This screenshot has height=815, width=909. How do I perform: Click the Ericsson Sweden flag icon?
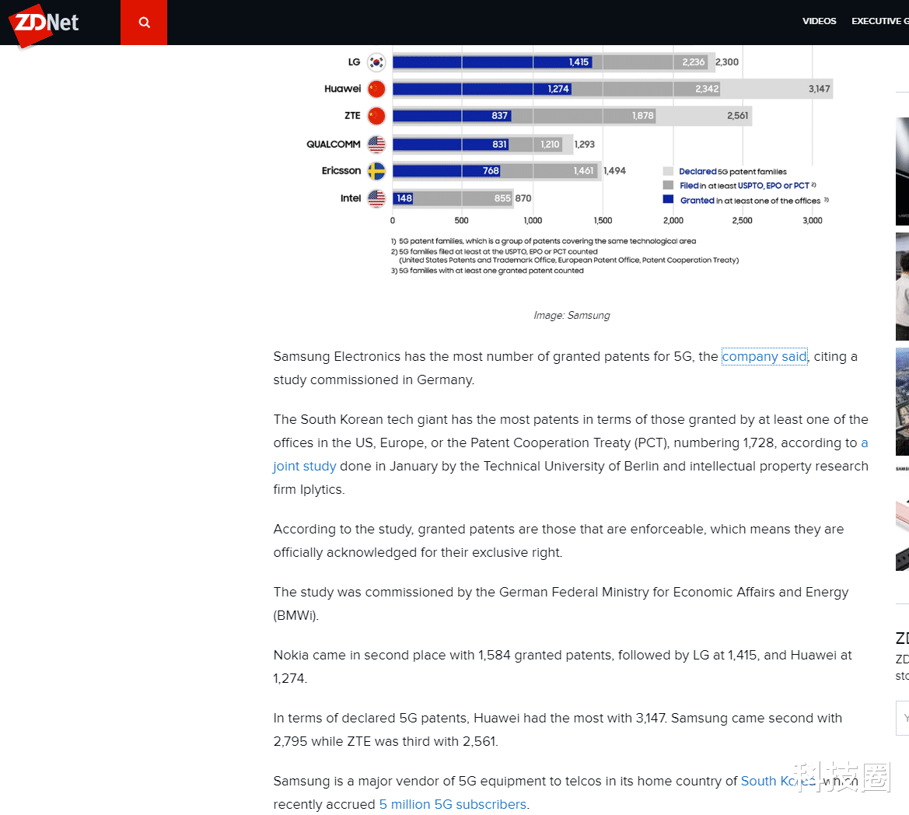[x=377, y=171]
